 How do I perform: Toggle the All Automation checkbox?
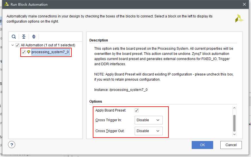17,45
